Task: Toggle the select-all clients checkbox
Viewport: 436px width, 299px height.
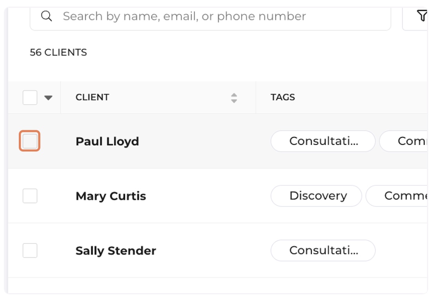Action: coord(30,97)
